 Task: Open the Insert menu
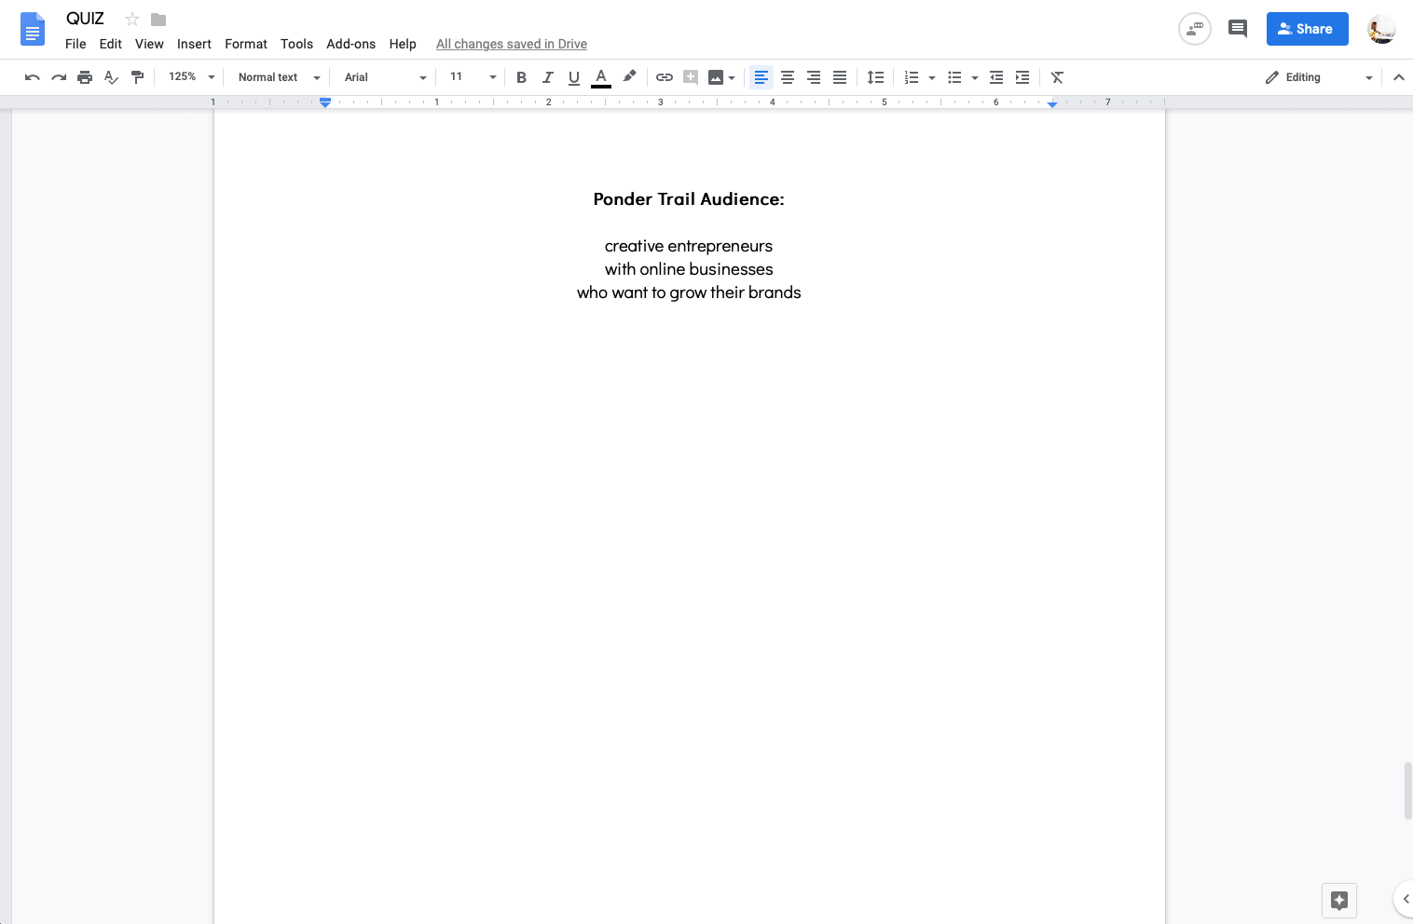point(194,44)
